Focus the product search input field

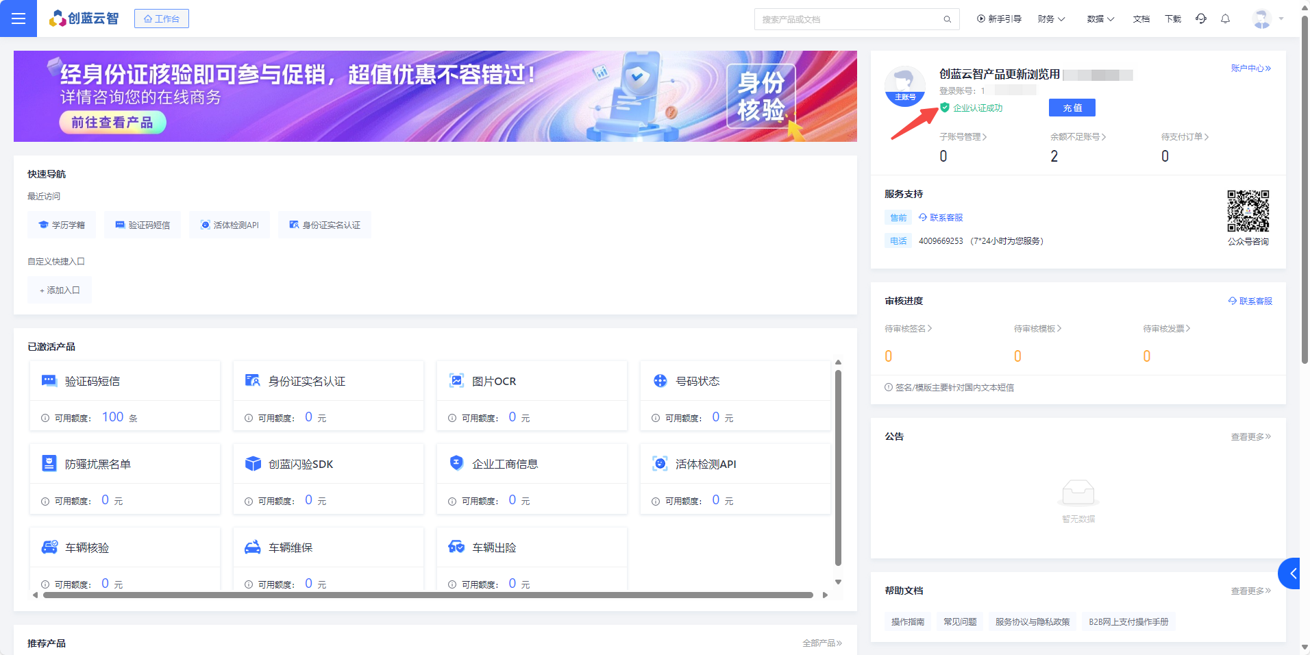coord(850,19)
